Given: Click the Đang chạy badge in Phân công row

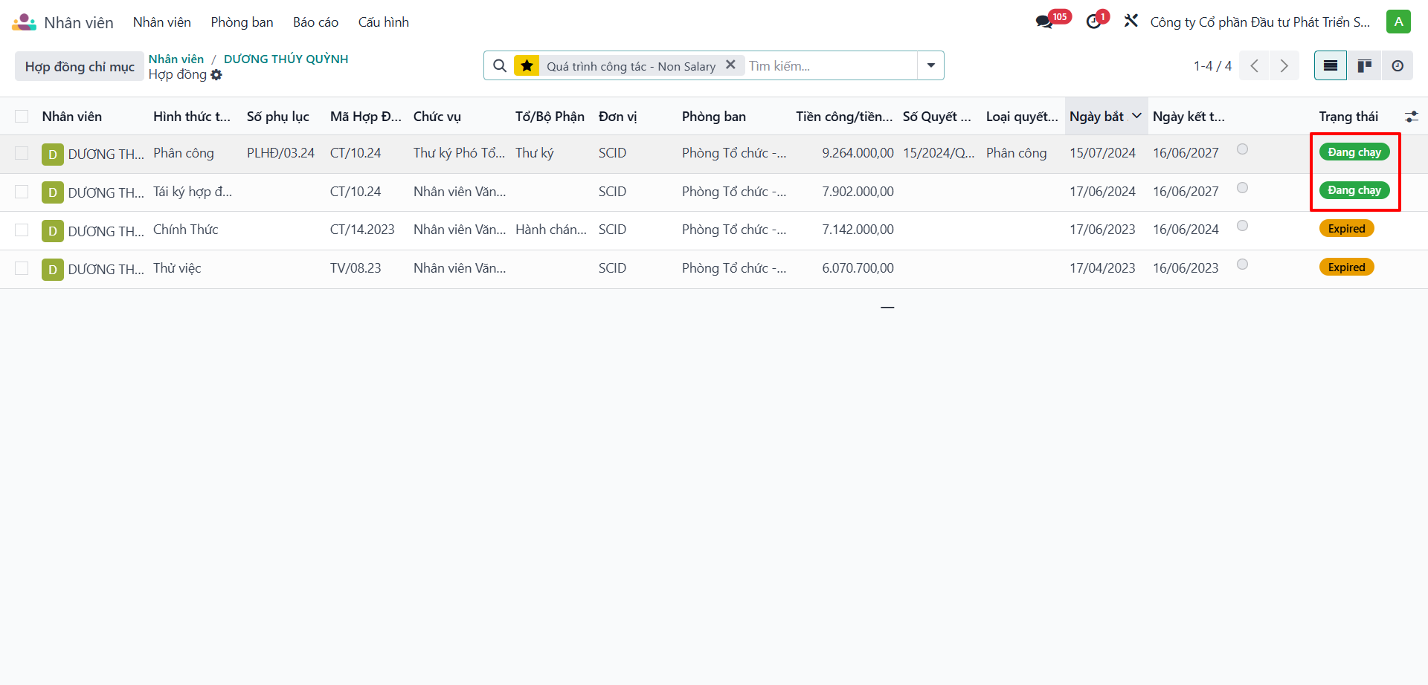Looking at the screenshot, I should tap(1354, 152).
